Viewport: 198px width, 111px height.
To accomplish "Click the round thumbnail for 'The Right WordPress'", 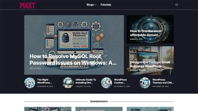I will [x=30, y=83].
